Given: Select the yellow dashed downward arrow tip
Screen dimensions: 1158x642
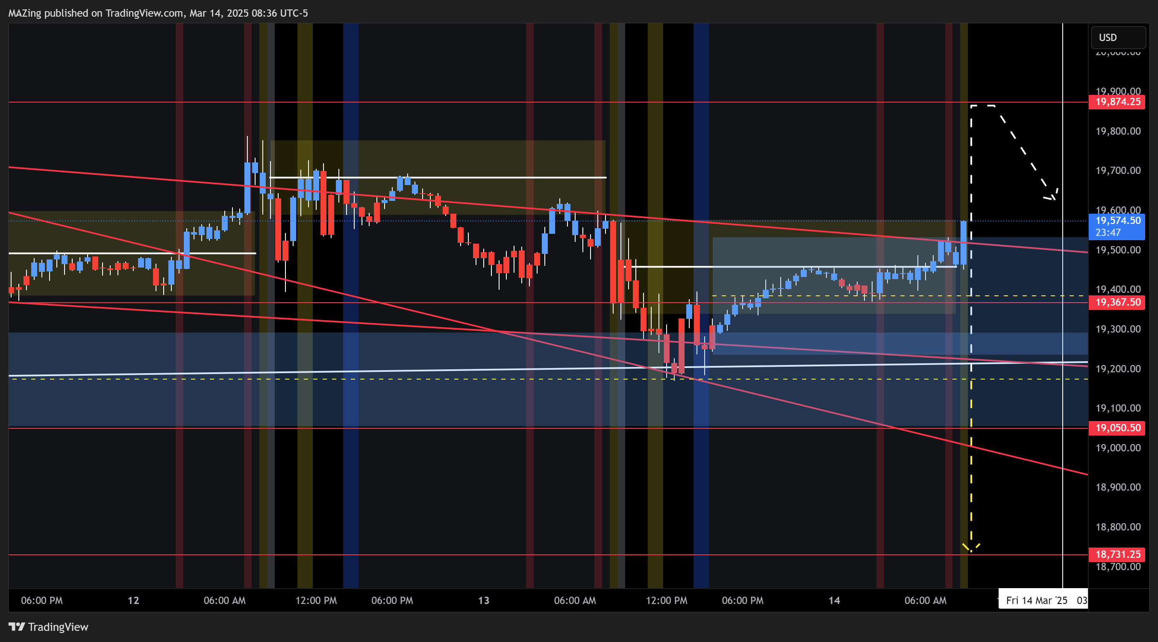Looking at the screenshot, I should pos(971,548).
